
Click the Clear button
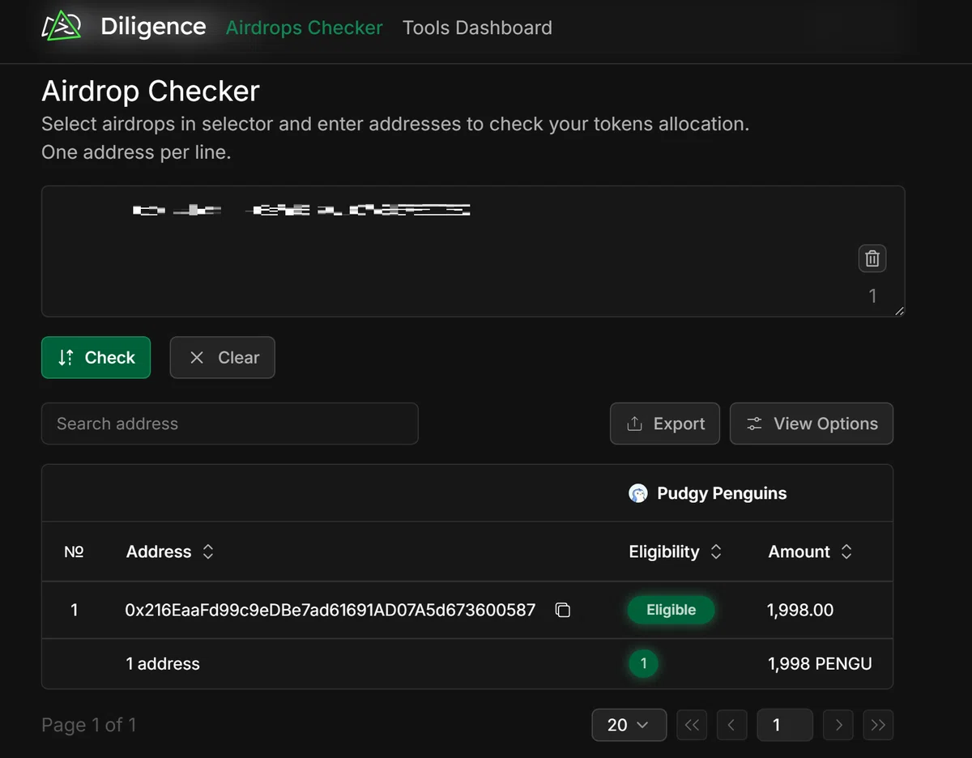tap(223, 357)
